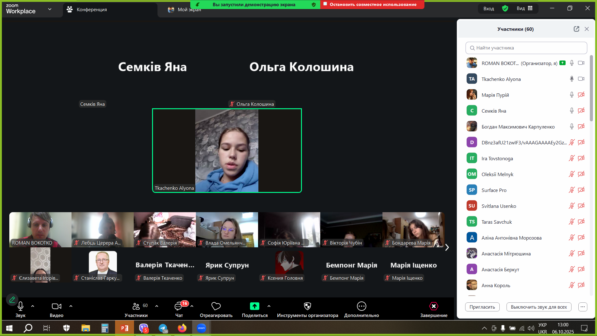Toggle the camera video button
The width and height of the screenshot is (597, 336).
pos(56,306)
